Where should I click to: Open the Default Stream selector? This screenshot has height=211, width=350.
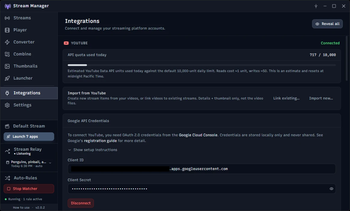(x=29, y=126)
